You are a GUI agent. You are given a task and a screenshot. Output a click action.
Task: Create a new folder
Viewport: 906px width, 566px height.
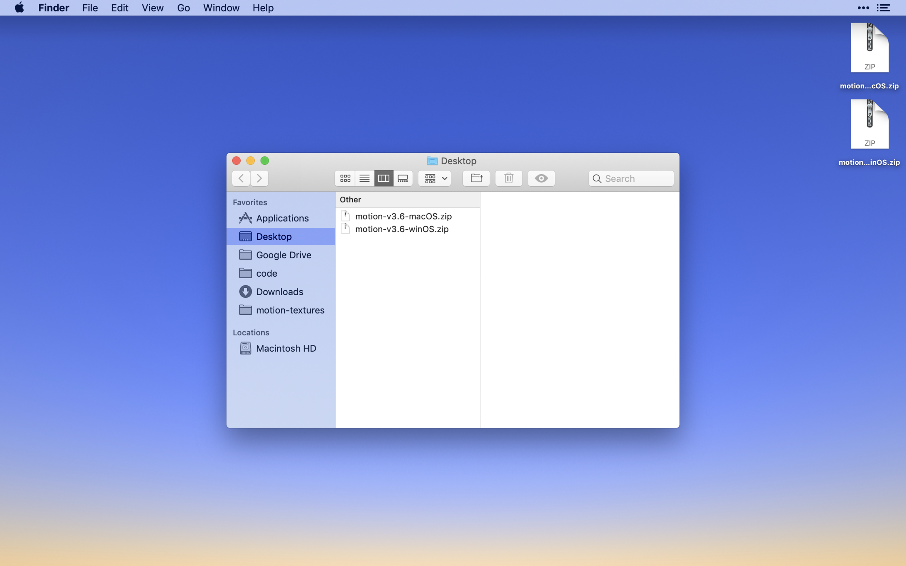pyautogui.click(x=476, y=178)
